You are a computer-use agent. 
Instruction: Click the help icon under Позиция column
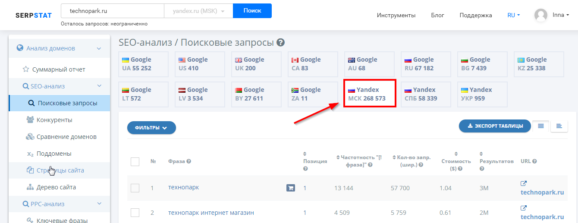point(305,169)
